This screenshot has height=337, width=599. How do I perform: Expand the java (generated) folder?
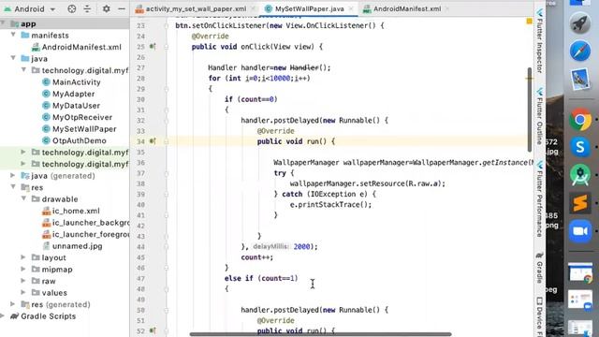click(13, 176)
